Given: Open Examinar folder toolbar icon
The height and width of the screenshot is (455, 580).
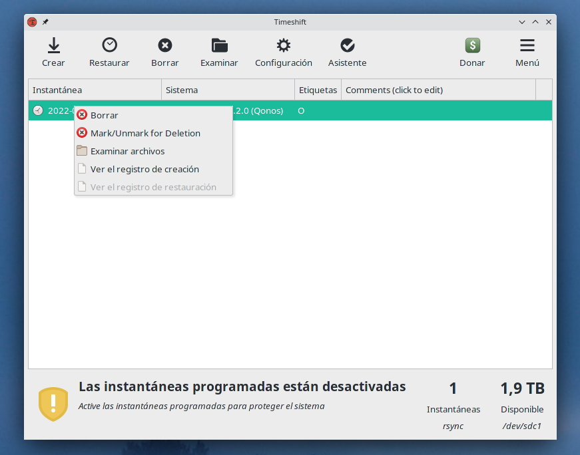Looking at the screenshot, I should coord(219,45).
